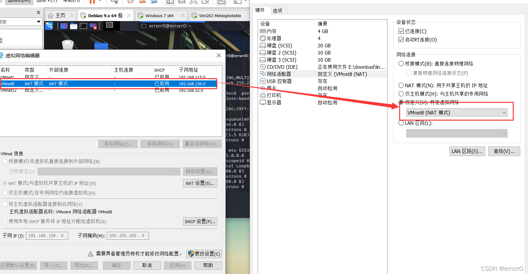The image size is (528, 274).
Task: Focus the errorr0@errorr0 terminal taskbar item
Action: click(x=166, y=26)
